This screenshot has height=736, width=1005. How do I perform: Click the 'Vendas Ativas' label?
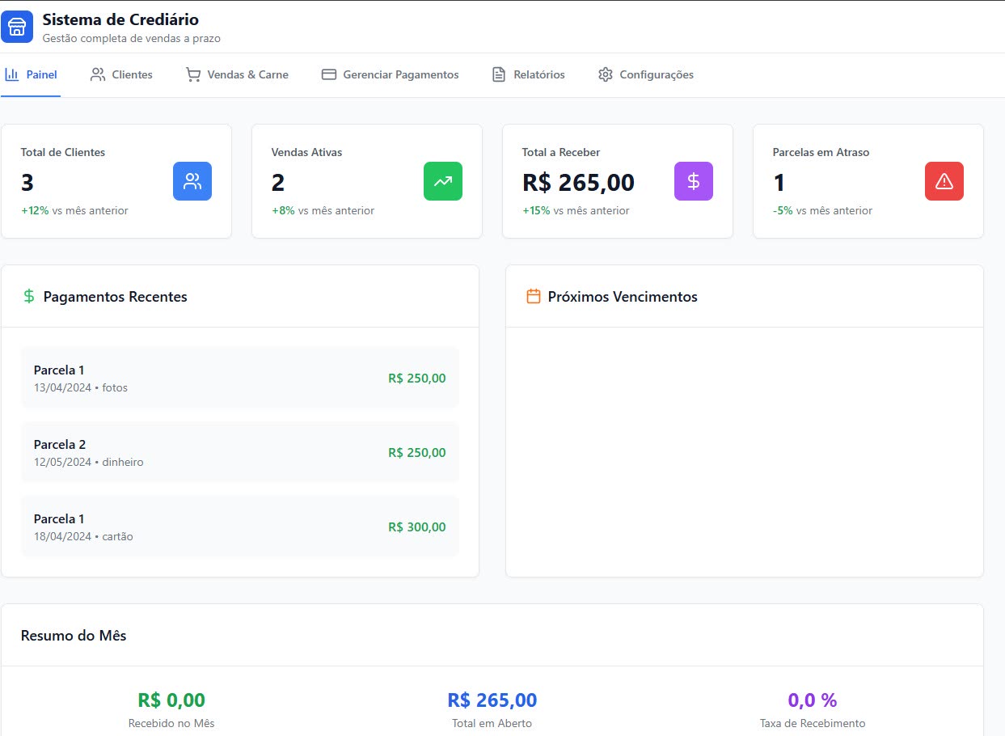pos(307,152)
